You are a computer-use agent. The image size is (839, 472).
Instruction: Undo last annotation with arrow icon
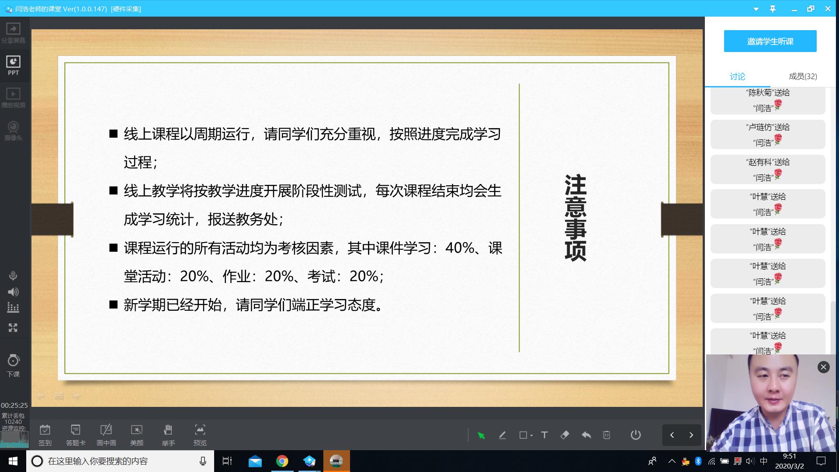pyautogui.click(x=586, y=435)
